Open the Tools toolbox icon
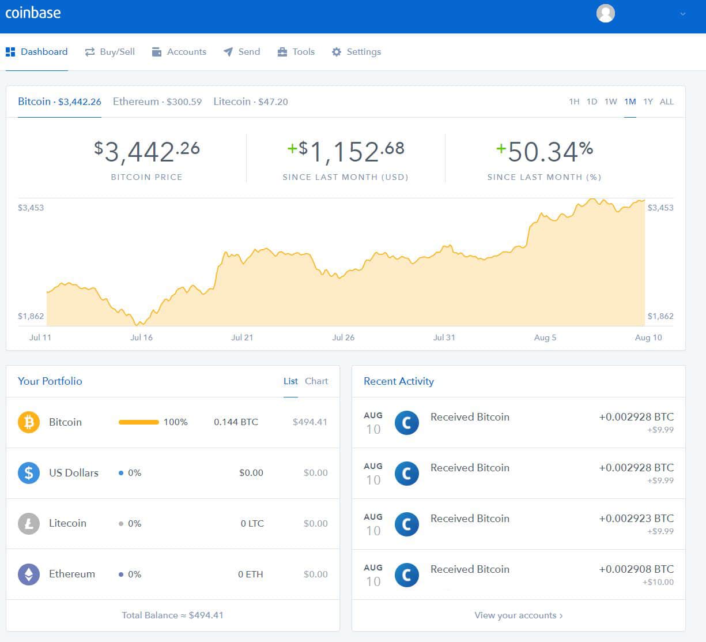Screen dimensions: 706x642 pos(281,51)
